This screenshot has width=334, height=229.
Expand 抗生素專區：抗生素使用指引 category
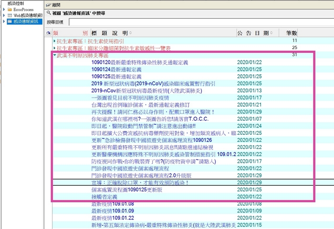click(54, 41)
